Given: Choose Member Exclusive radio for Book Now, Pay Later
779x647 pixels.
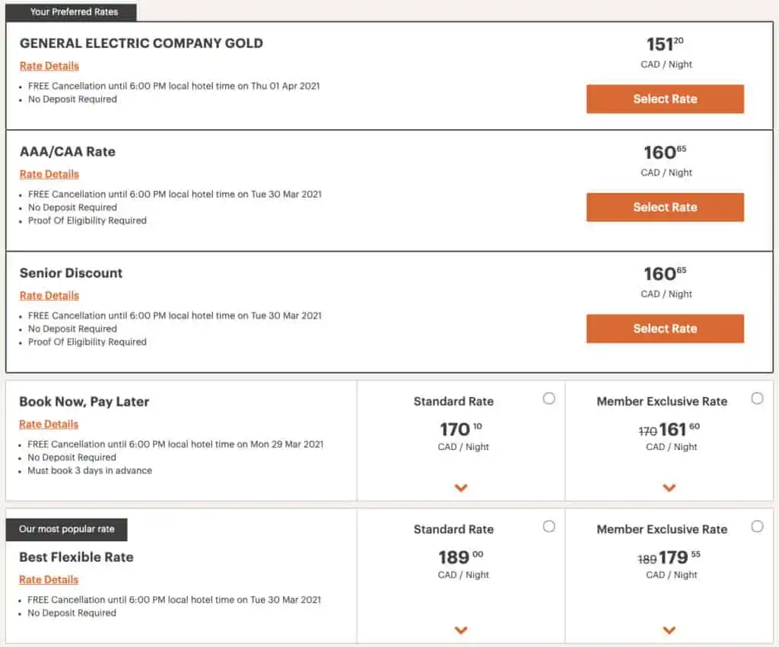Looking at the screenshot, I should point(757,398).
